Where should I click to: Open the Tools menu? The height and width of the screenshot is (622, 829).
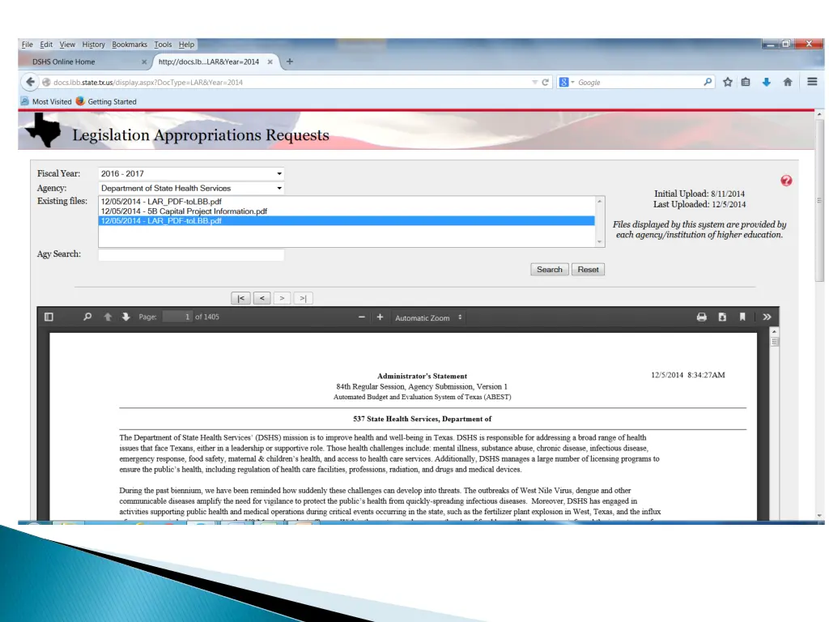163,45
